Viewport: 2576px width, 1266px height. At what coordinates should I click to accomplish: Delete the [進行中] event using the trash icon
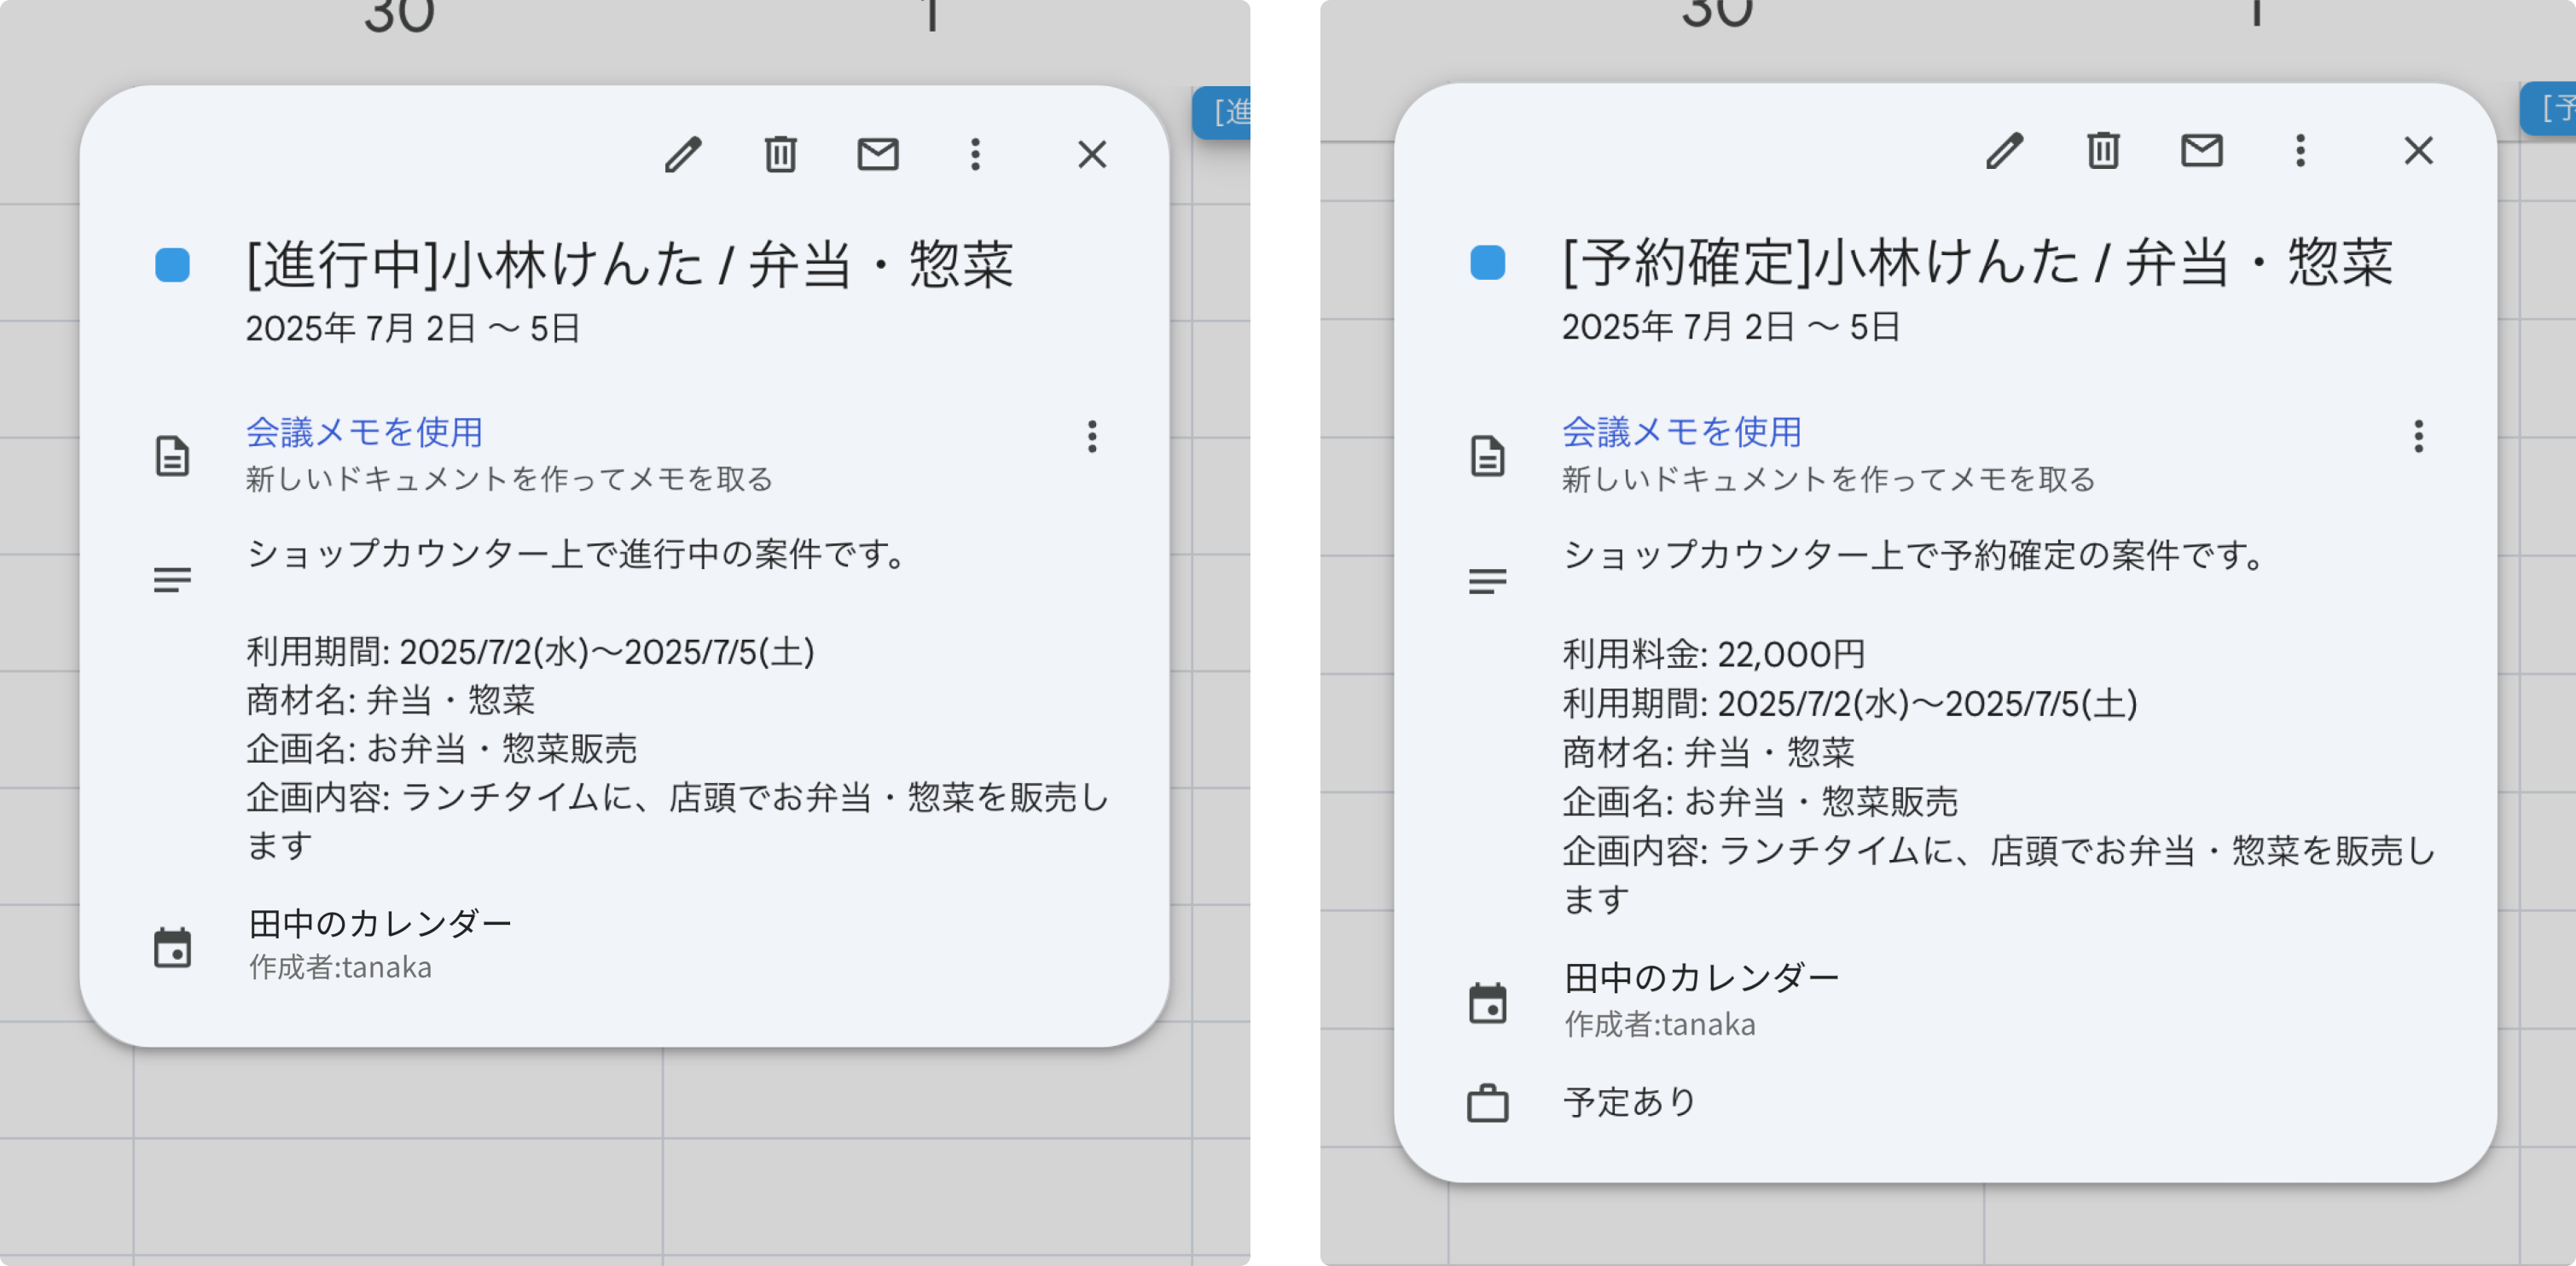pos(782,155)
